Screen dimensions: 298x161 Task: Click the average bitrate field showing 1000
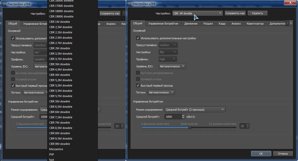(173, 117)
